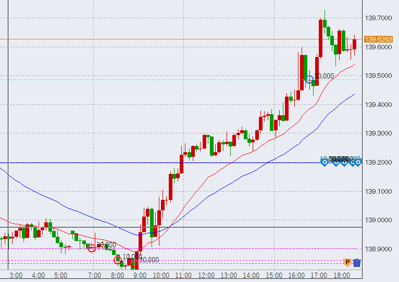The width and height of the screenshot is (399, 282).
Task: Click the red circle trade marker at 8:00
Action: click(x=117, y=260)
